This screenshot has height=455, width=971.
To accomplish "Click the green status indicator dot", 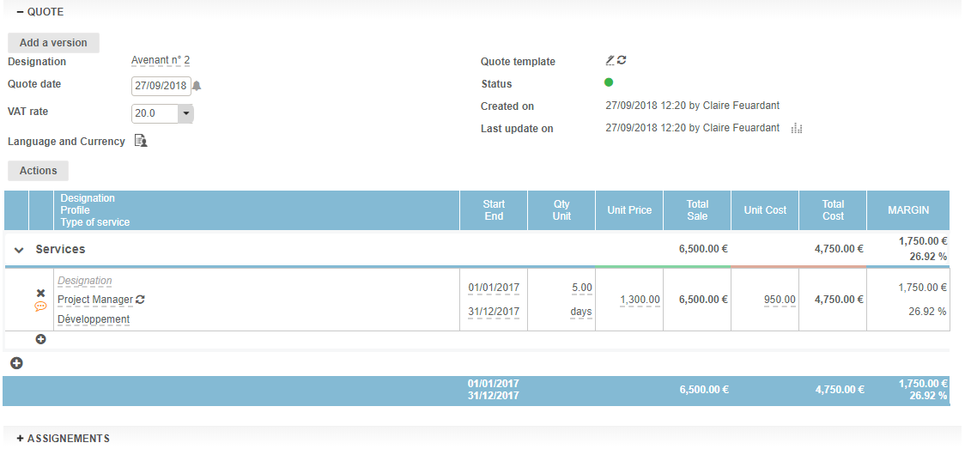I will tap(609, 82).
